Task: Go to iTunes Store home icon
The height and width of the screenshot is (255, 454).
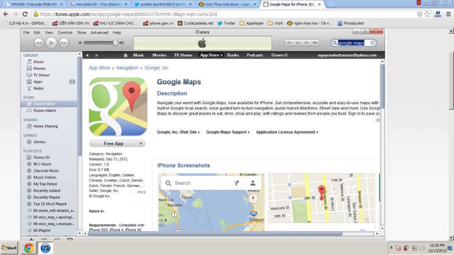Action: [x=126, y=55]
